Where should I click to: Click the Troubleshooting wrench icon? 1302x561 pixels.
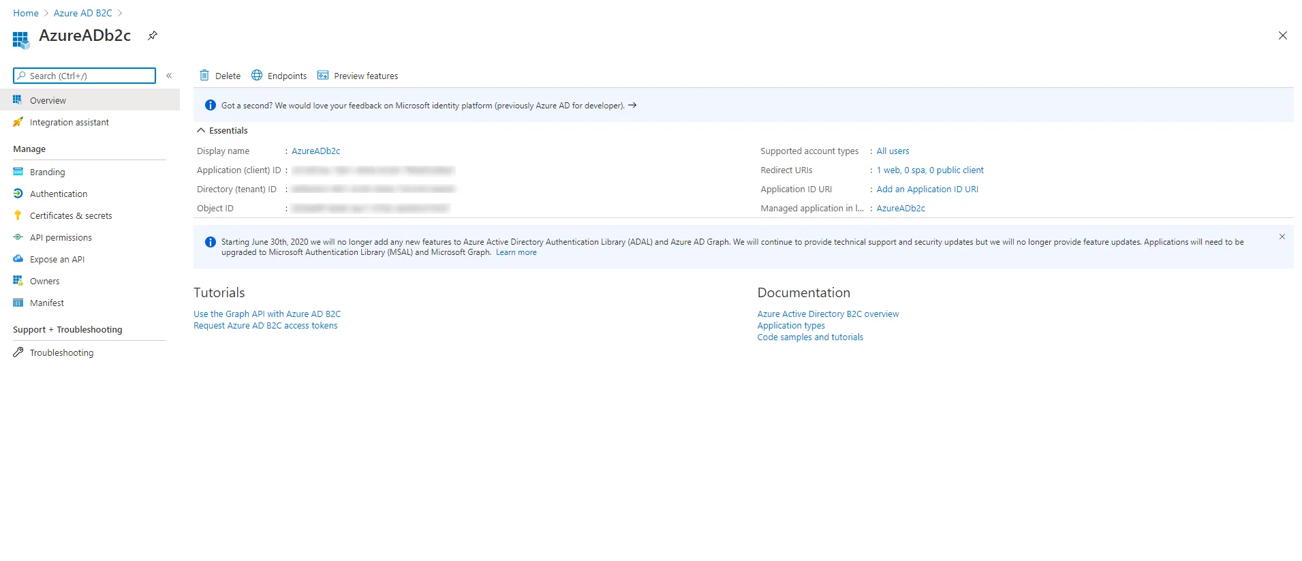tap(18, 352)
